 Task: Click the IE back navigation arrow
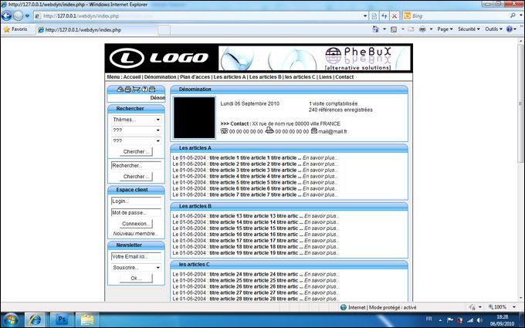pos(6,15)
